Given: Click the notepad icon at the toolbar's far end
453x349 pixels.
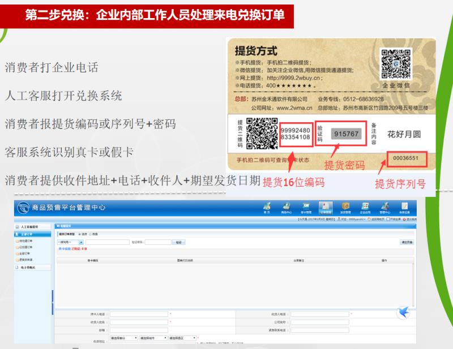Looking at the screenshot, I should point(404,207).
